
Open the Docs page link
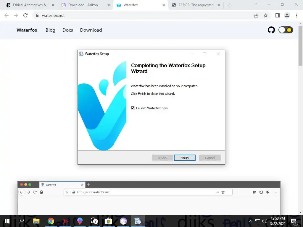pyautogui.click(x=68, y=30)
